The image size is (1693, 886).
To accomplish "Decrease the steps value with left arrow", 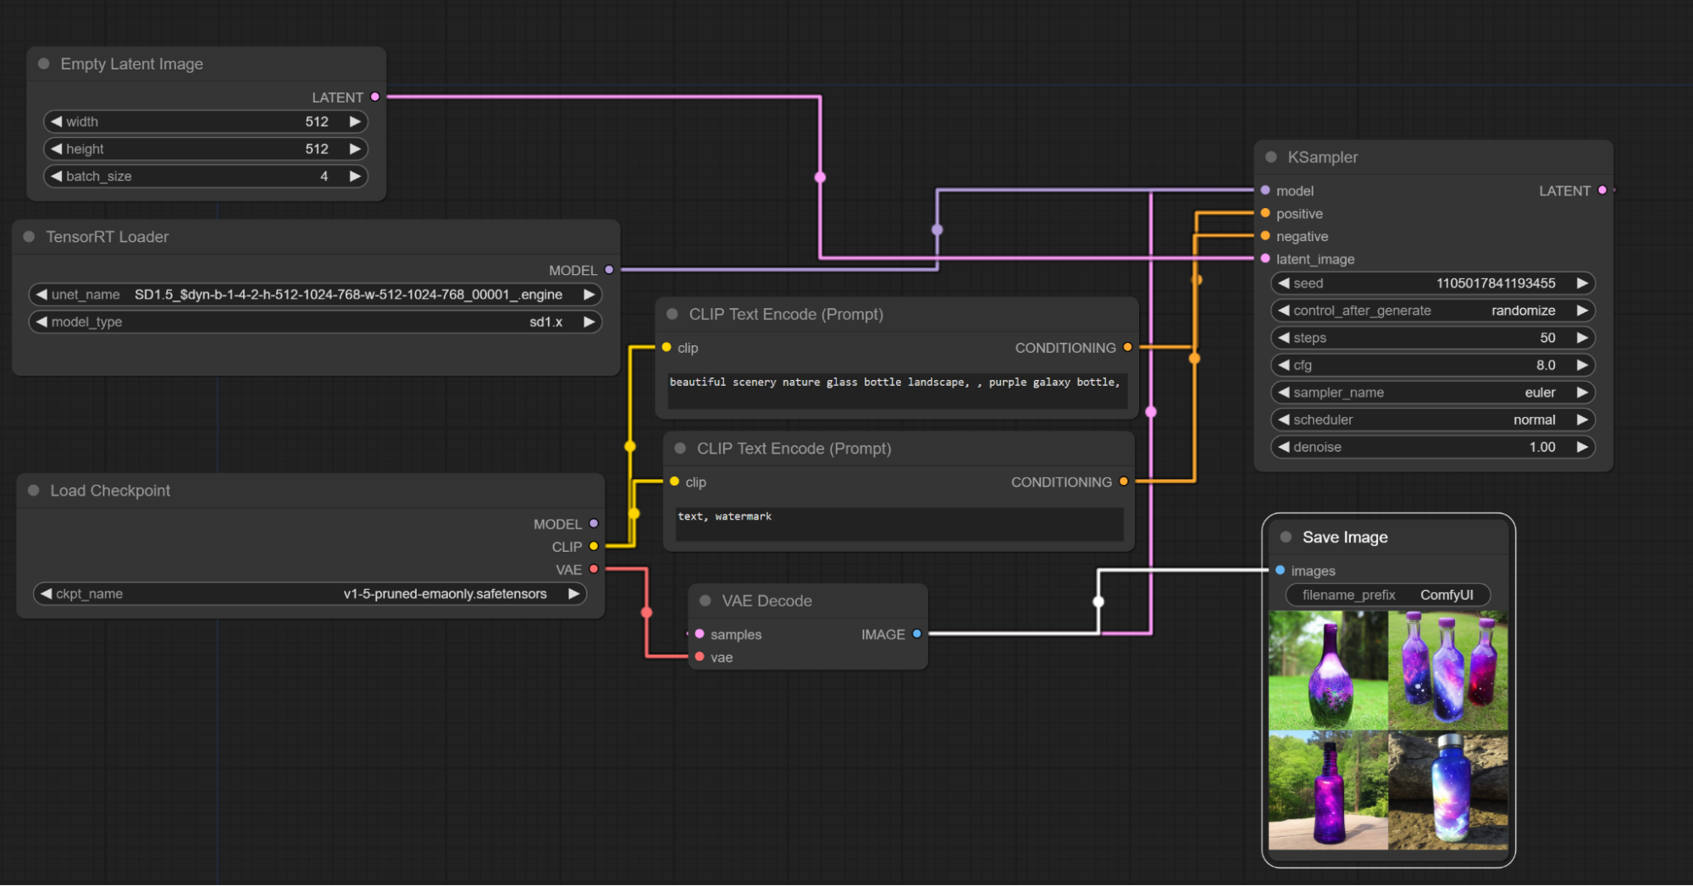I will pyautogui.click(x=1284, y=338).
